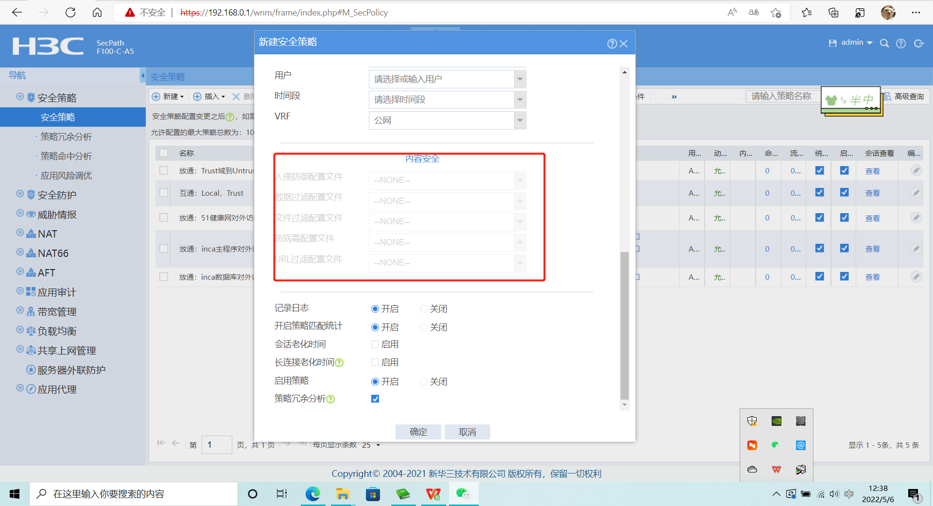933x506 pixels.
Task: Click the 负载均衡 scale icon
Action: 31,331
